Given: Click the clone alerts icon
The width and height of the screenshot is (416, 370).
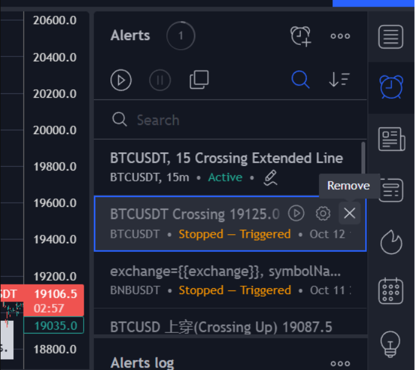Looking at the screenshot, I should click(199, 79).
